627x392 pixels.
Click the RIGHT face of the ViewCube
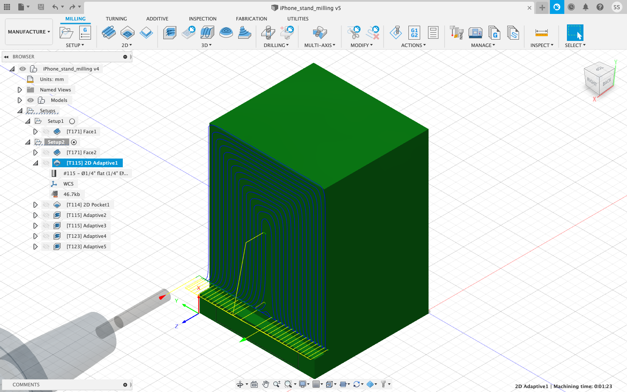[592, 81]
